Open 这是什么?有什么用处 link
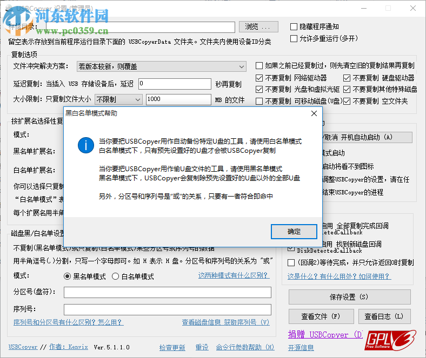Image resolution: width=426 pixels, height=358 pixels. coord(340,276)
